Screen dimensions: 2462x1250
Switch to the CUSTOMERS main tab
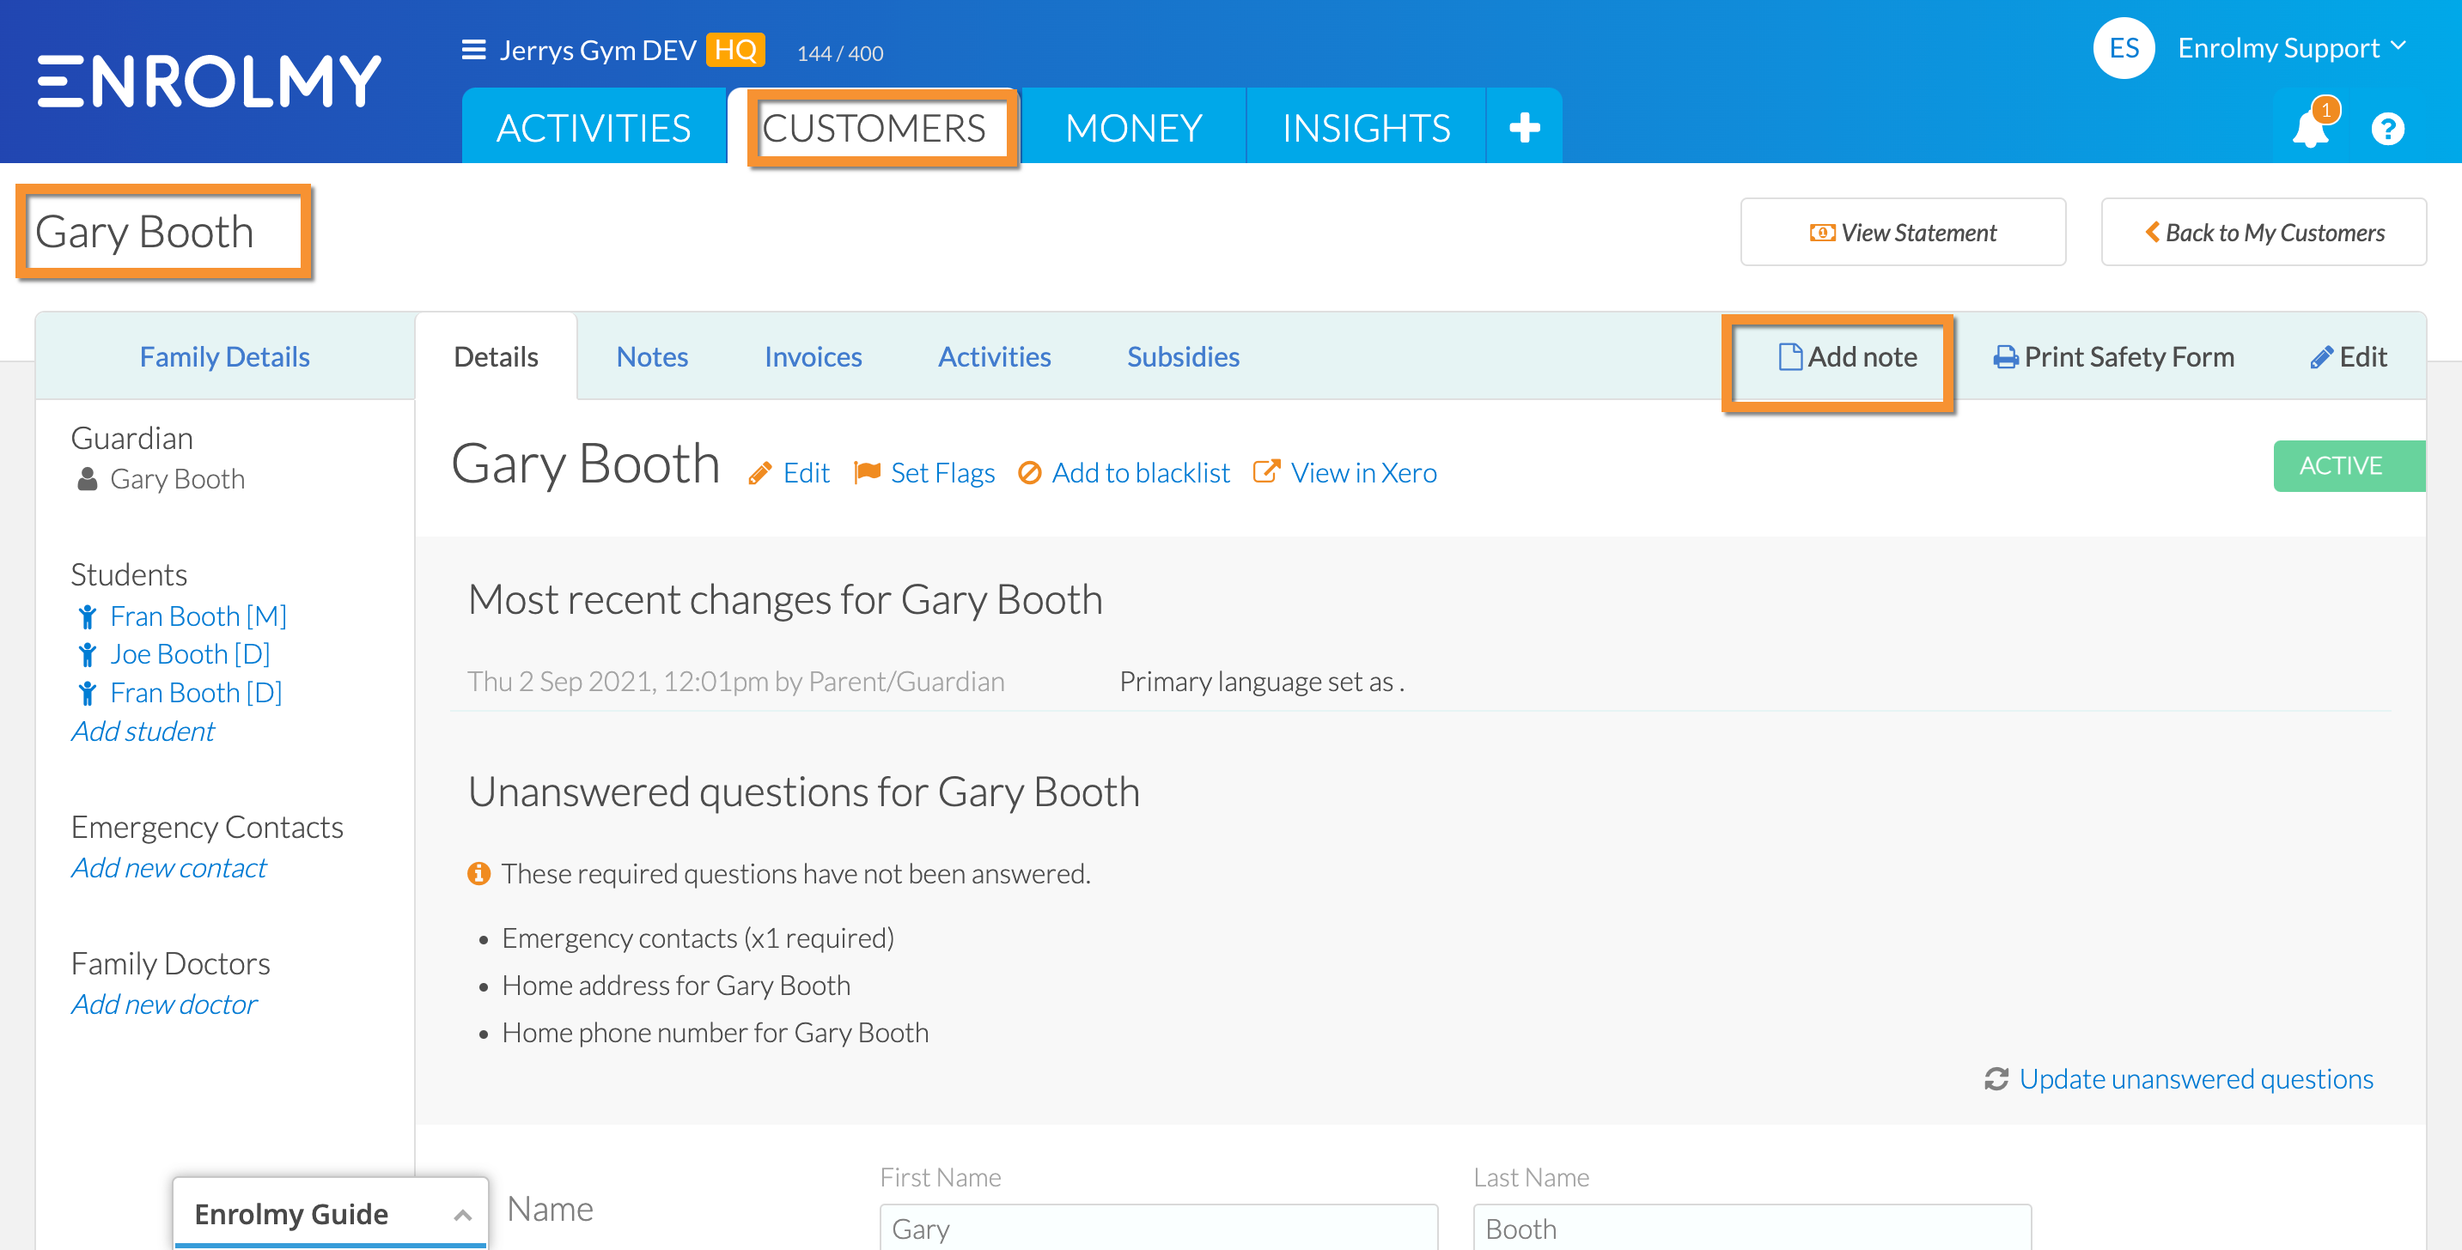874,127
